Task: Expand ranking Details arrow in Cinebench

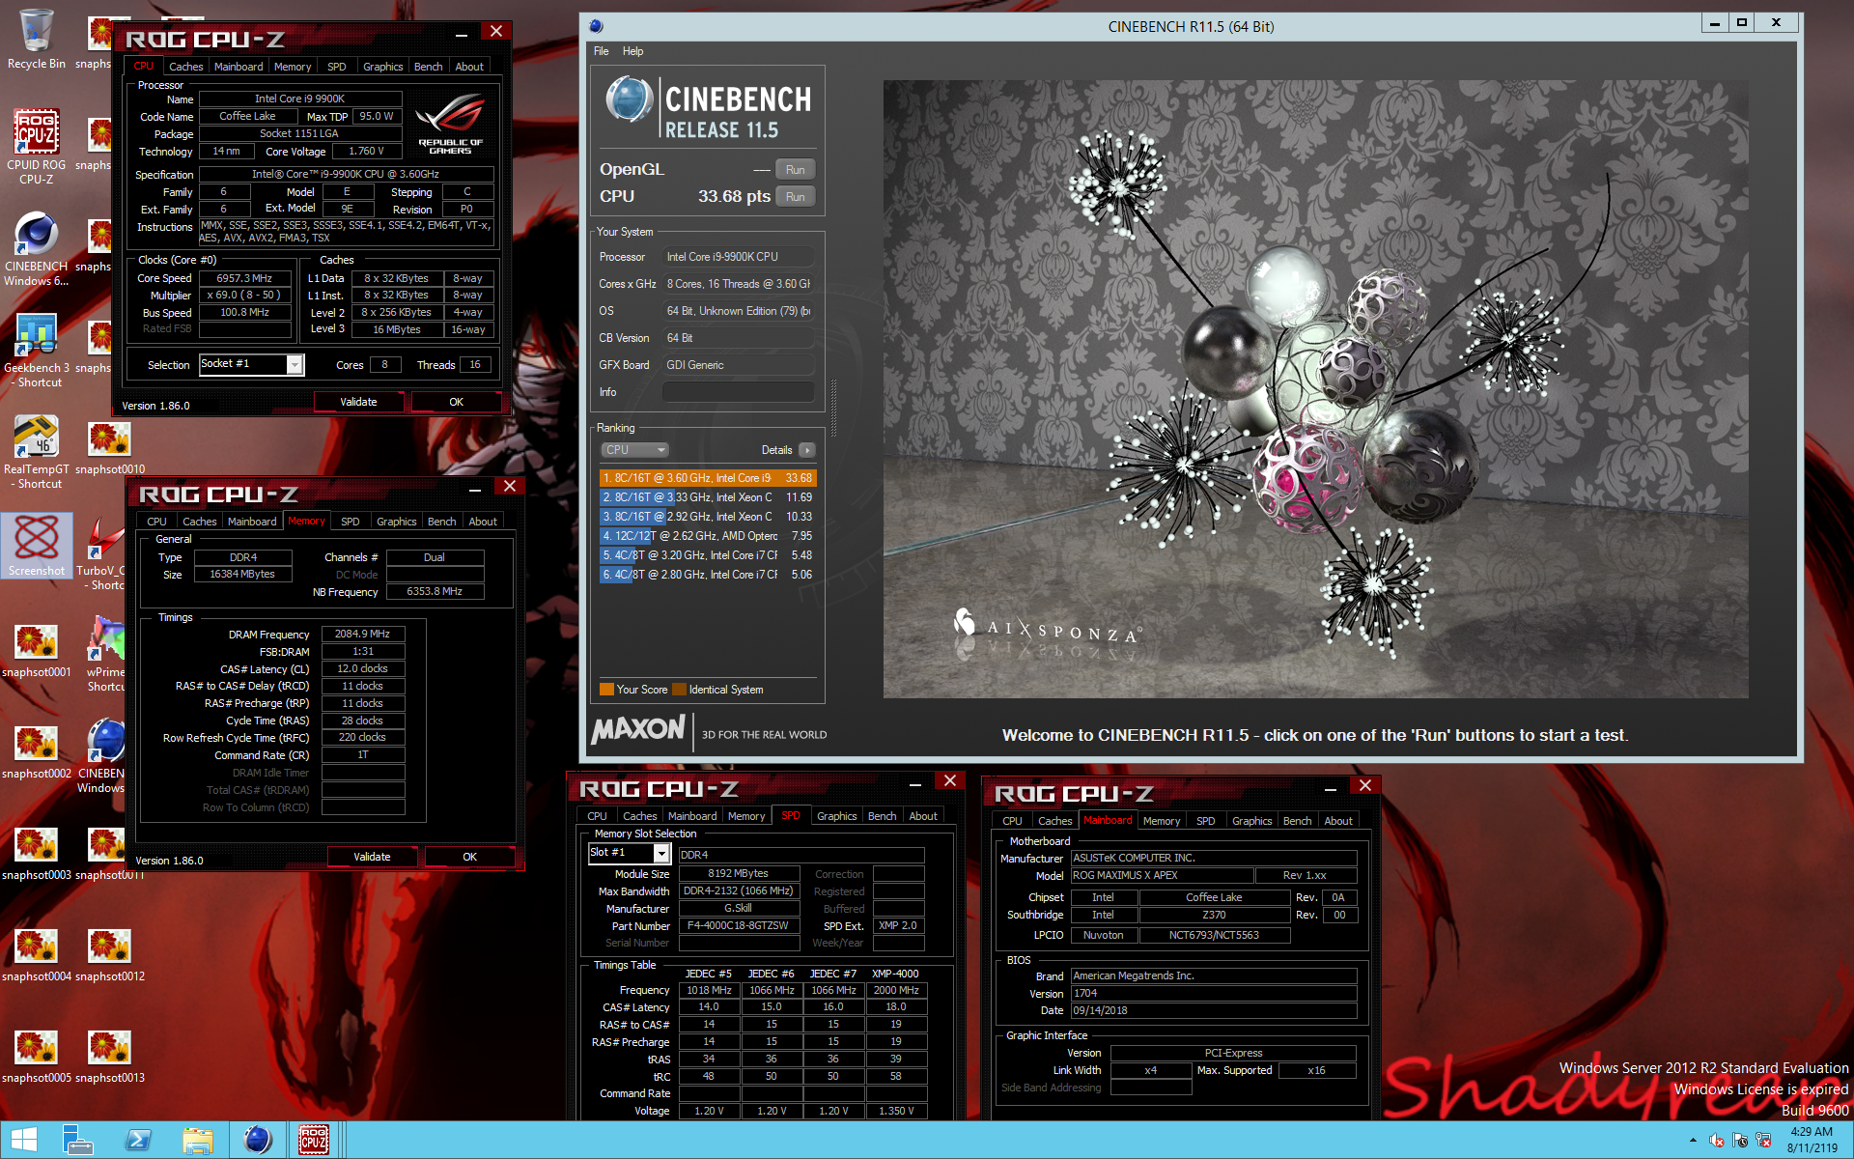Action: 807,450
